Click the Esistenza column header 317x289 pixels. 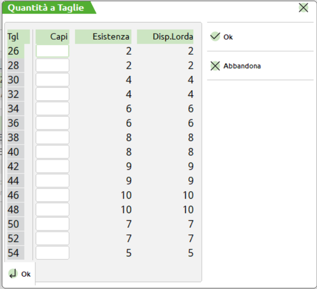pos(103,37)
